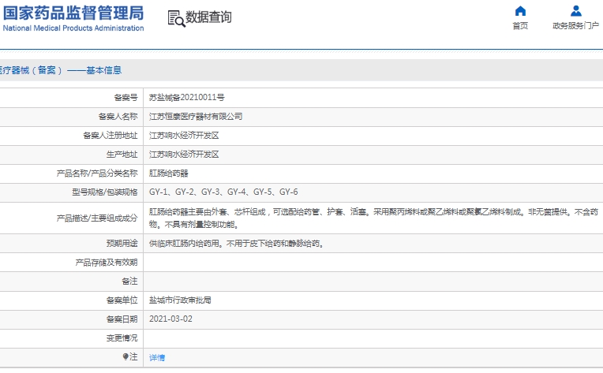Click the 首页 label text
Viewport: 603px width, 373px height.
(x=520, y=26)
